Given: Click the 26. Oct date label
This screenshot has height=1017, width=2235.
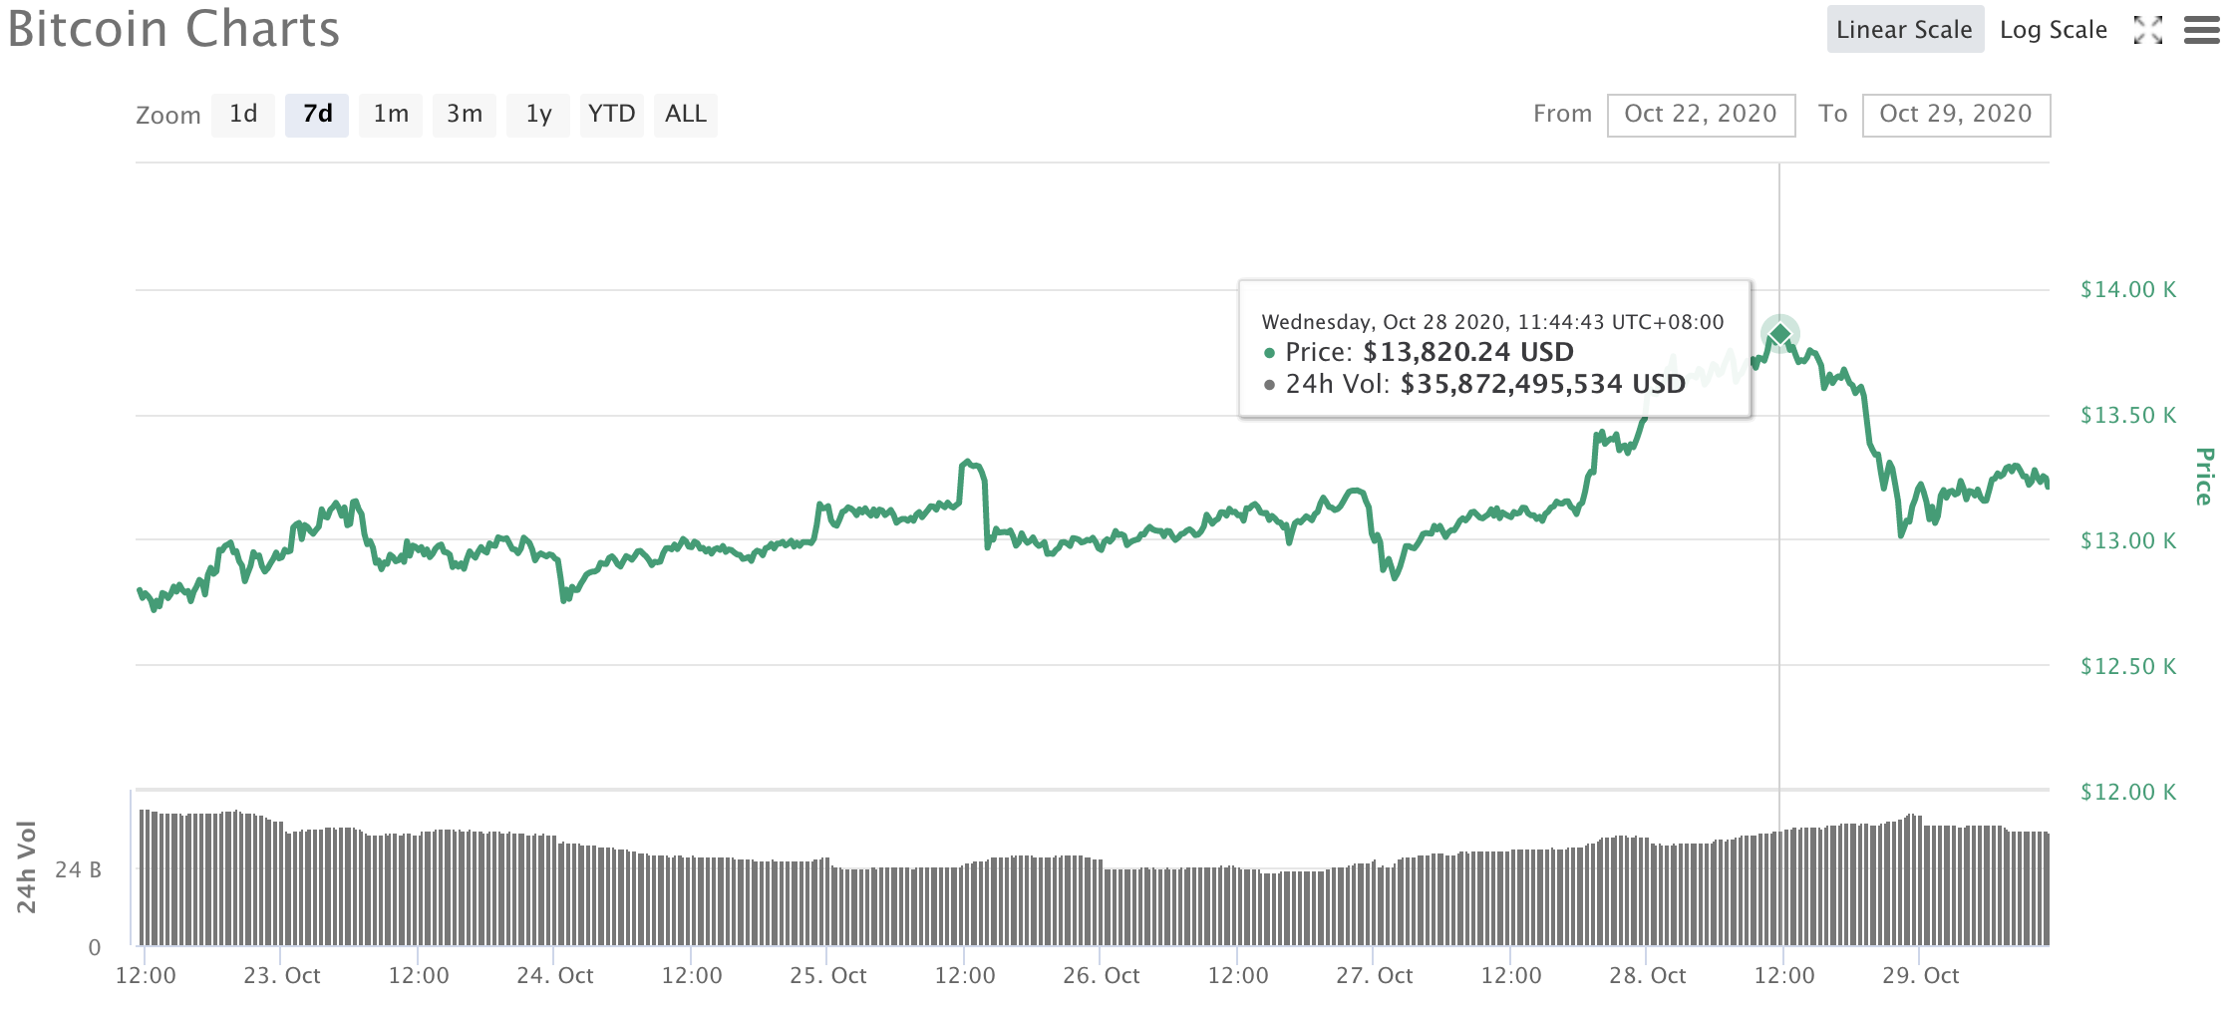Looking at the screenshot, I should coord(1102,976).
